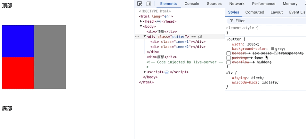Select the div class inner1 node
The height and width of the screenshot is (139, 306).
[x=178, y=41]
